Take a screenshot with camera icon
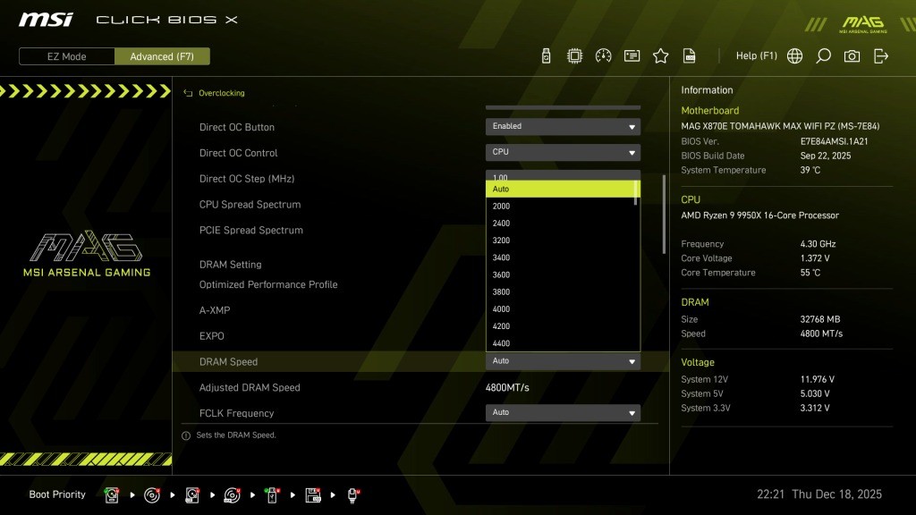Image resolution: width=916 pixels, height=515 pixels. pos(852,55)
